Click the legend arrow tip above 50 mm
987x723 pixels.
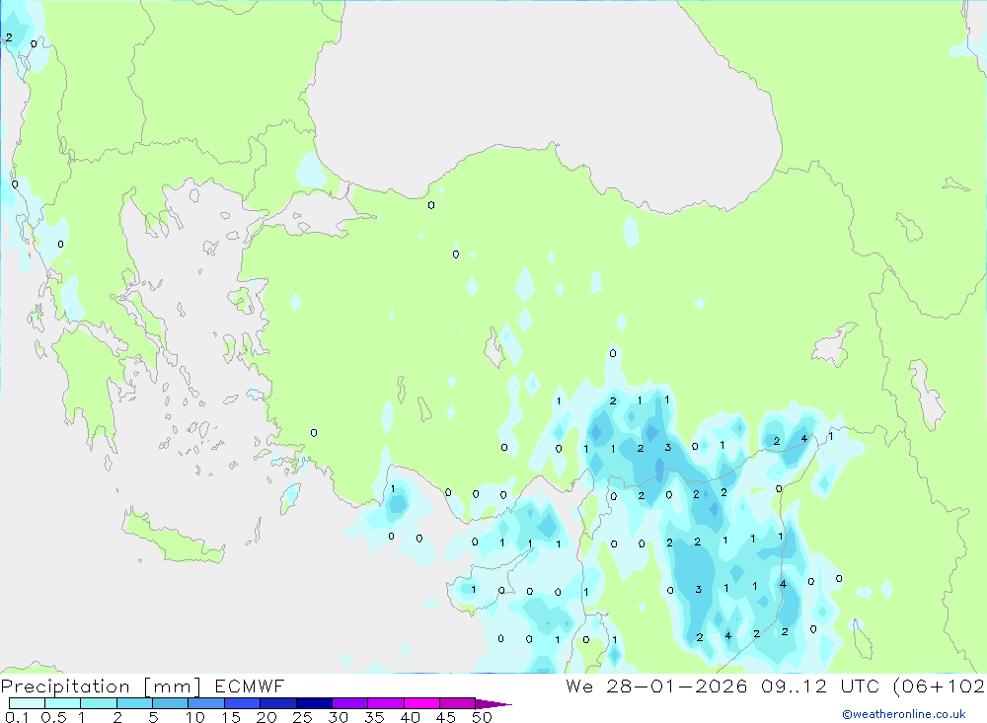[x=493, y=704]
